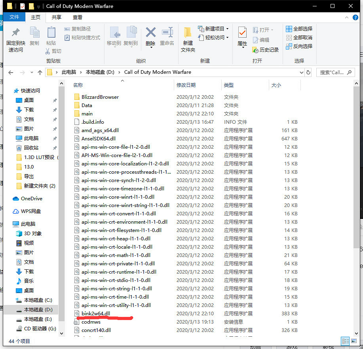The width and height of the screenshot is (363, 349).
Task: Open the View ribbon tab
Action: coord(78,17)
